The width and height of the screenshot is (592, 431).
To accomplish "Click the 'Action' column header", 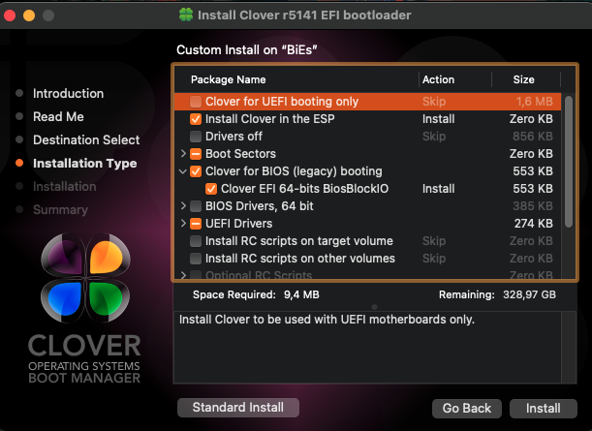I will coord(438,79).
